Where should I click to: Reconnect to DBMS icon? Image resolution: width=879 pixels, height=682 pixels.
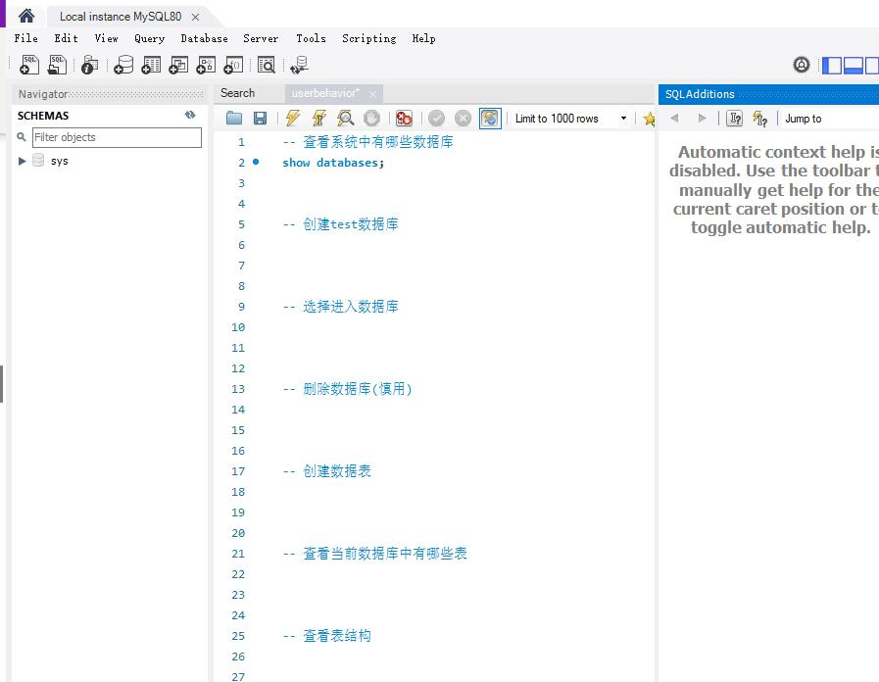click(x=299, y=65)
